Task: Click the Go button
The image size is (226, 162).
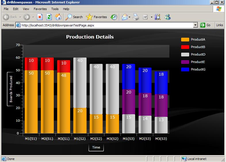Action: [x=205, y=25]
